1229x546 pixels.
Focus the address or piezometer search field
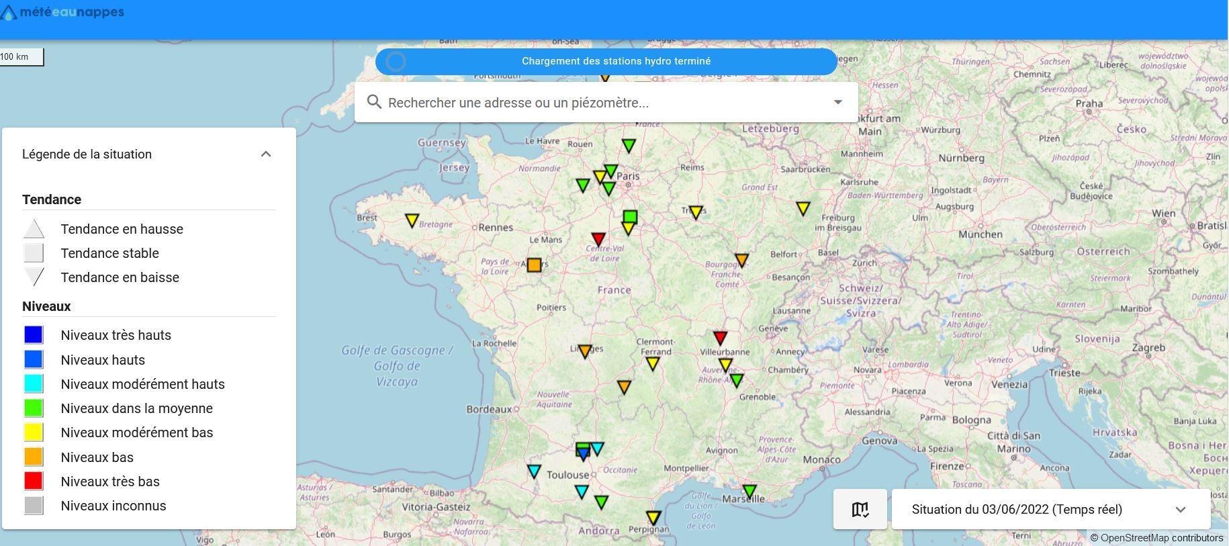click(x=606, y=102)
